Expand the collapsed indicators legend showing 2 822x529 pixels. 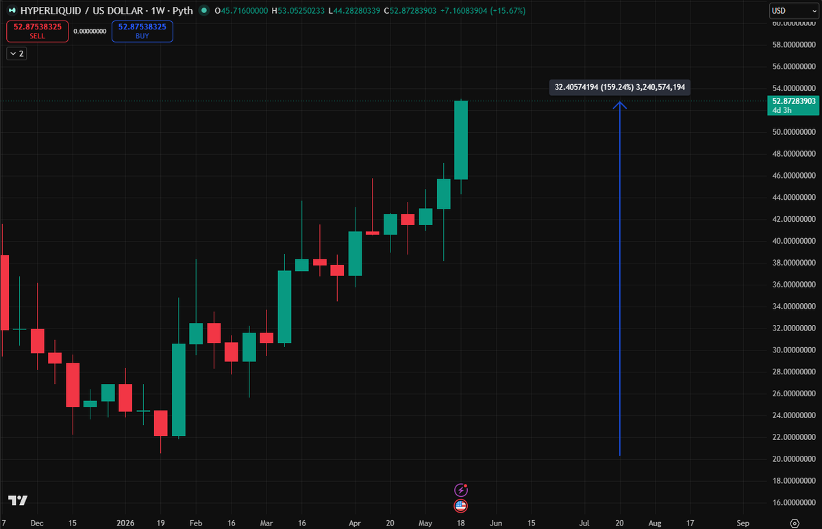pos(16,53)
